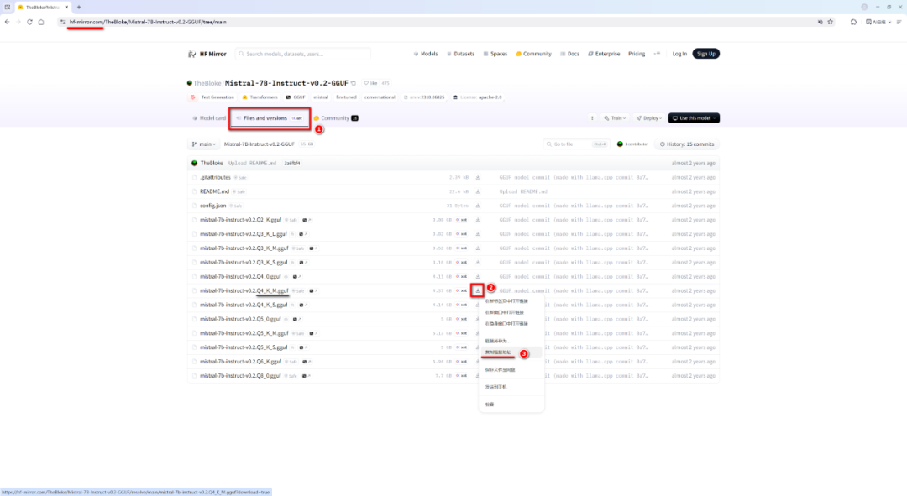Open the Docs navigation link
907x496 pixels.
(x=569, y=54)
